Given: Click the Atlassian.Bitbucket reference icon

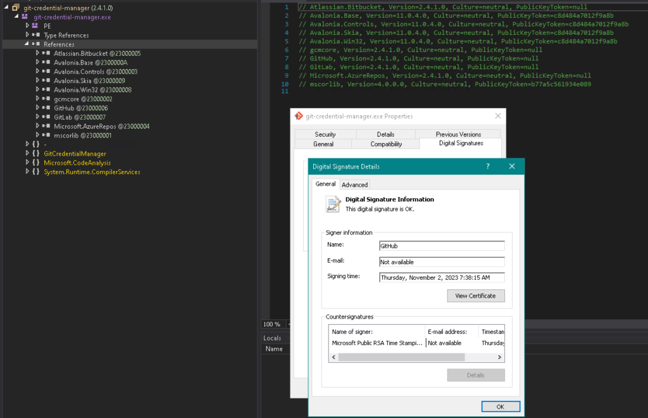Looking at the screenshot, I should (x=46, y=54).
